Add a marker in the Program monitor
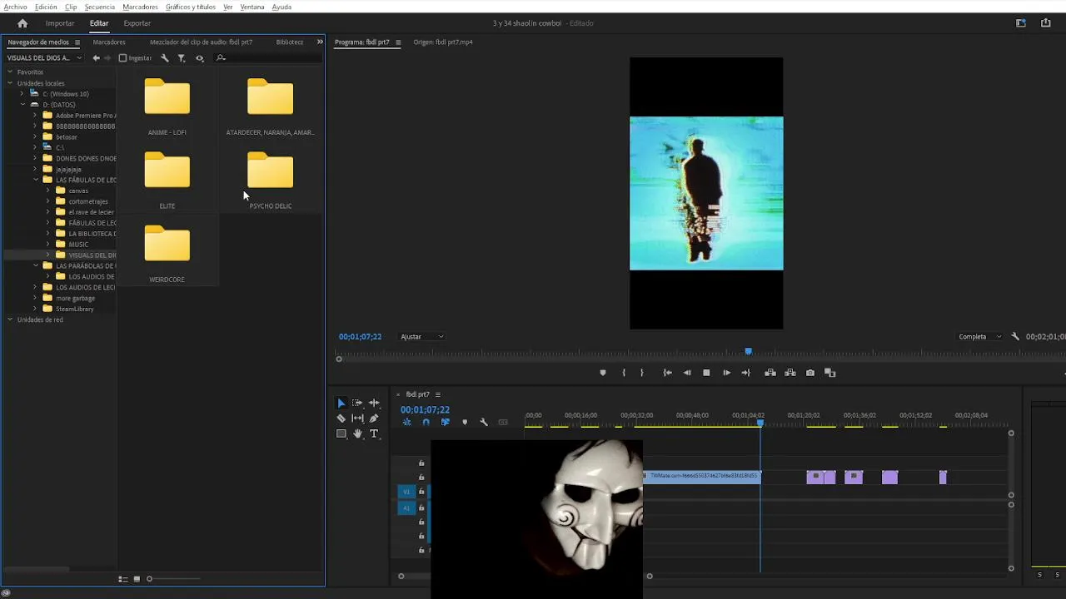The image size is (1066, 599). click(603, 373)
